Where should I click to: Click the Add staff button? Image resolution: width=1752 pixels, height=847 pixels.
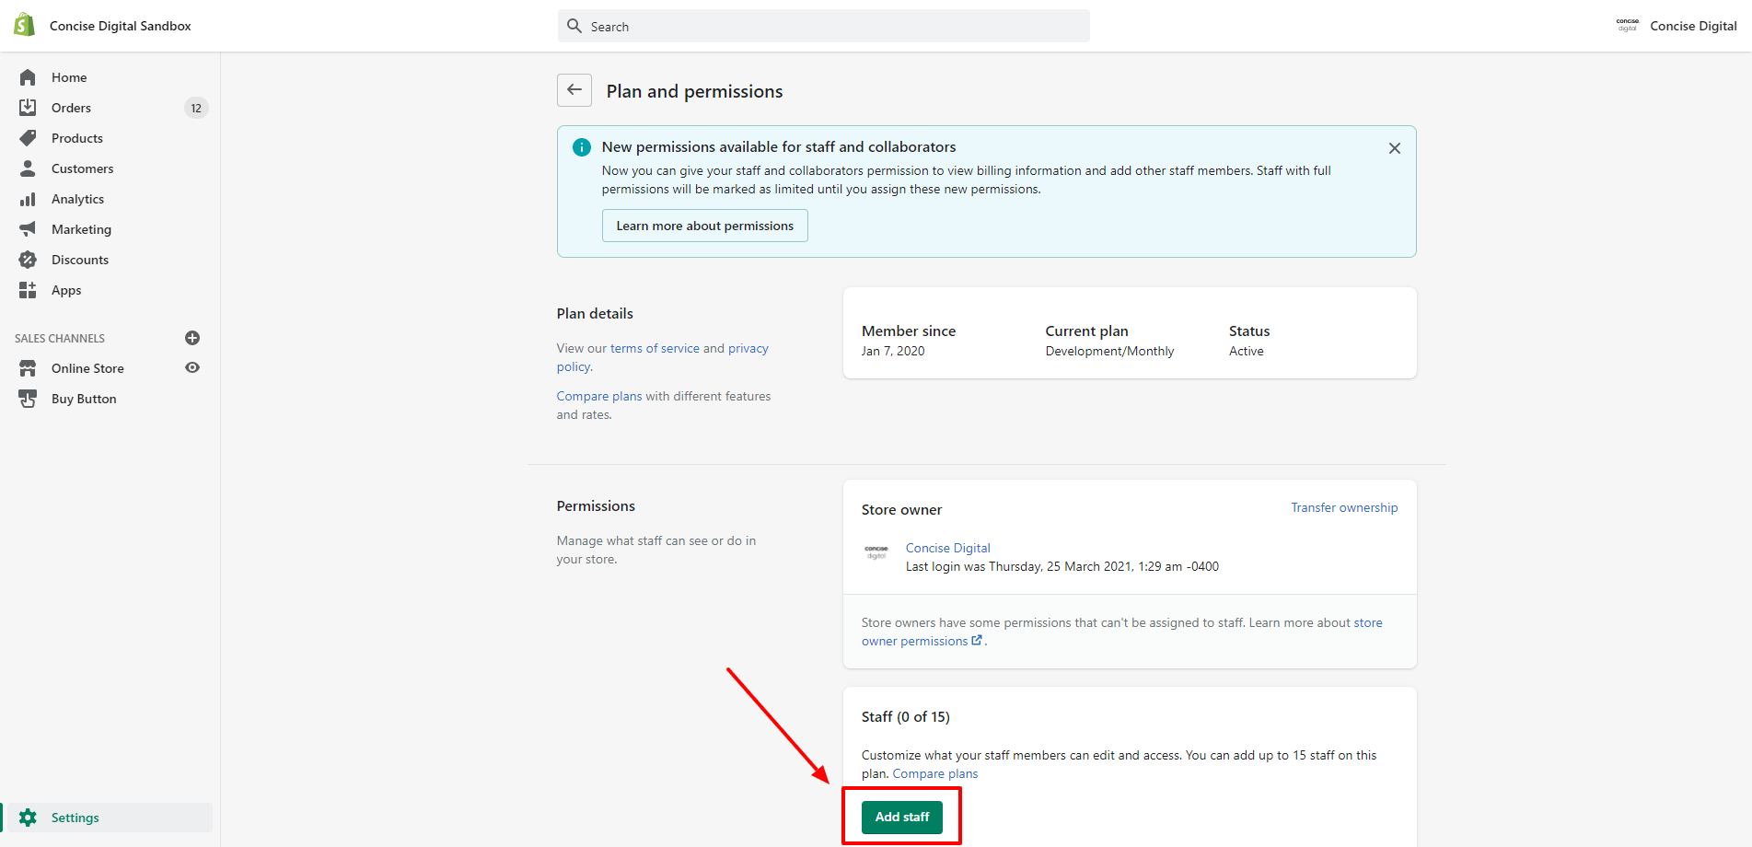(x=901, y=817)
